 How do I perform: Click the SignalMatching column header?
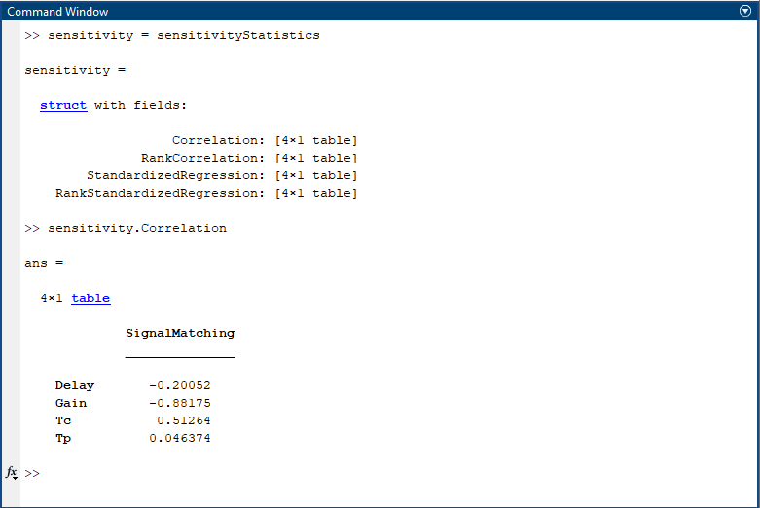[x=180, y=333]
